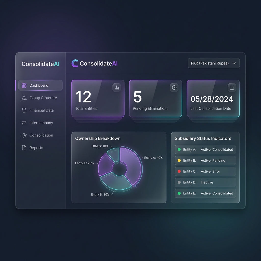Viewport: 261px width, 261px height.
Task: Click the ConsolidateAI logo mark in the header
Action: [x=75, y=63]
